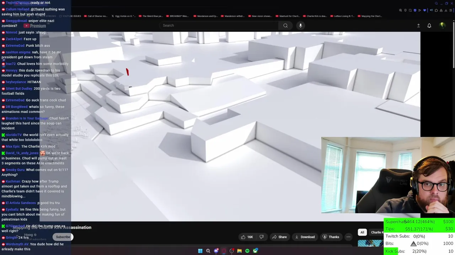Click the streamer webcam overlay
The width and height of the screenshot is (455, 255).
(x=388, y=175)
